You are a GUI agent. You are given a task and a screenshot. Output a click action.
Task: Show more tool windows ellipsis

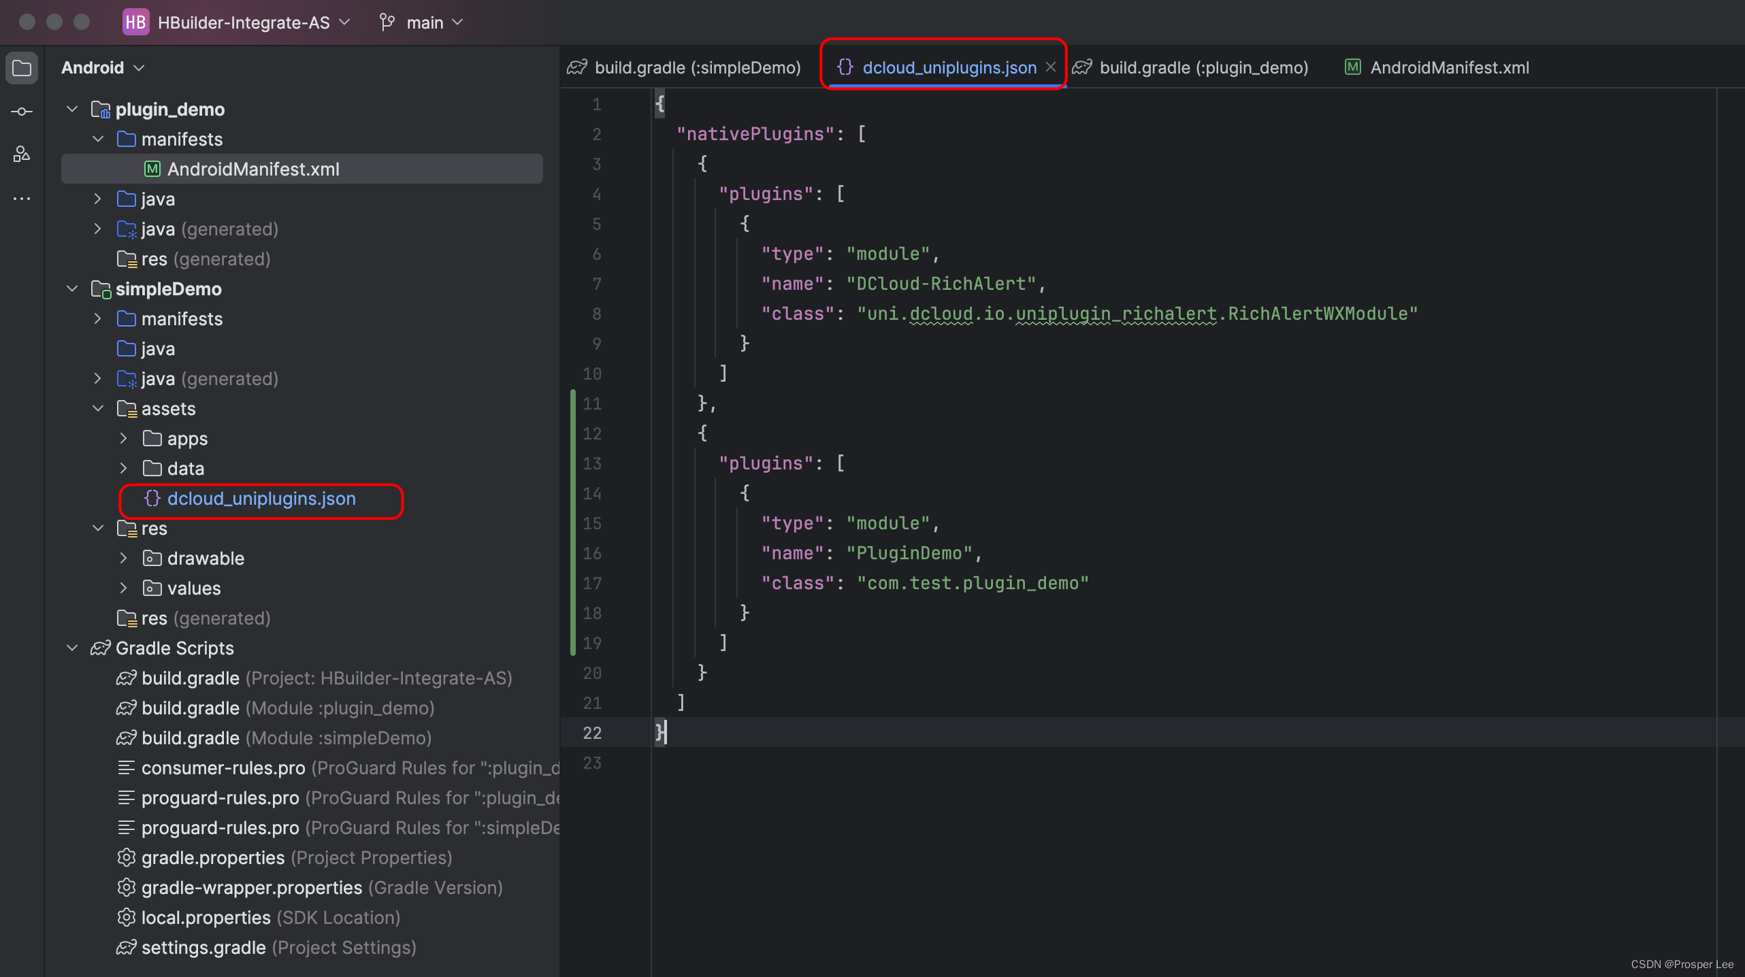[x=22, y=199]
